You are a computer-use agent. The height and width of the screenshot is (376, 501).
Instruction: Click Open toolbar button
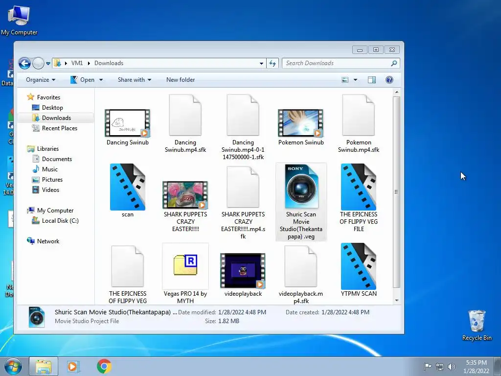pyautogui.click(x=83, y=80)
